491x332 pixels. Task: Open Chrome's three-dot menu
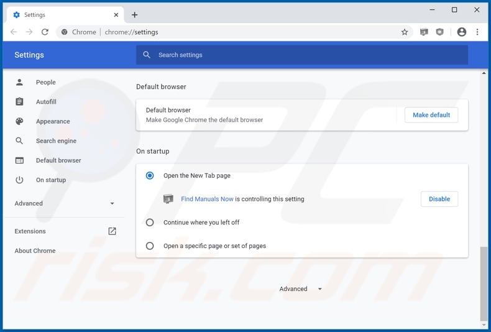477,32
